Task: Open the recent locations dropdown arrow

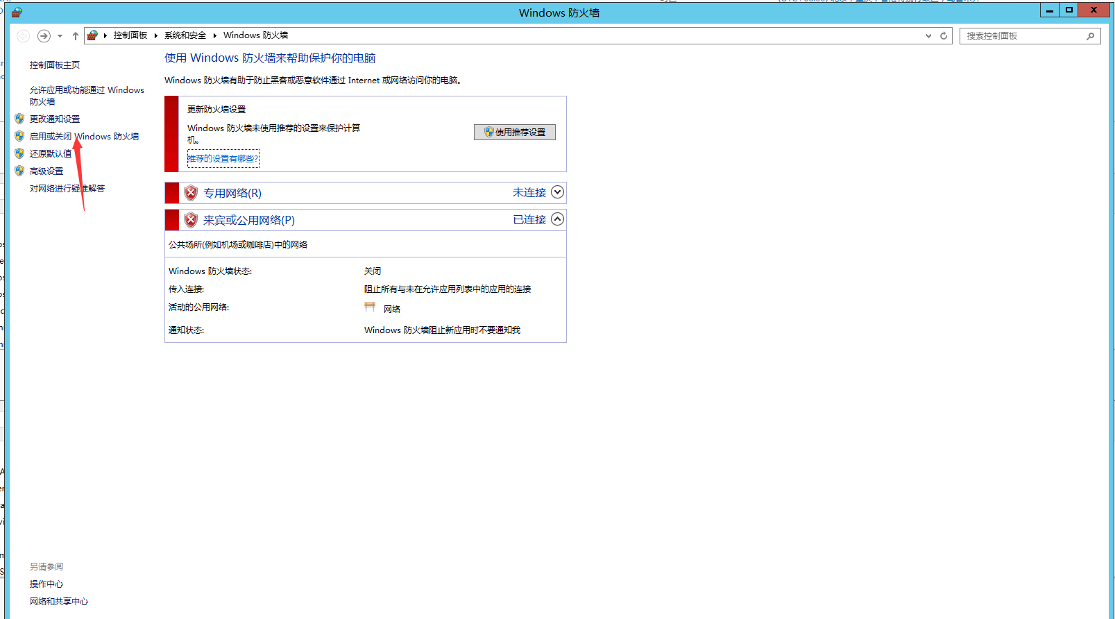Action: tap(60, 36)
